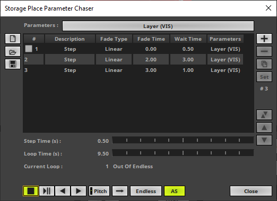Duplicate the step using the copy icon
Screen dimensions: 277x201
(x=264, y=64)
